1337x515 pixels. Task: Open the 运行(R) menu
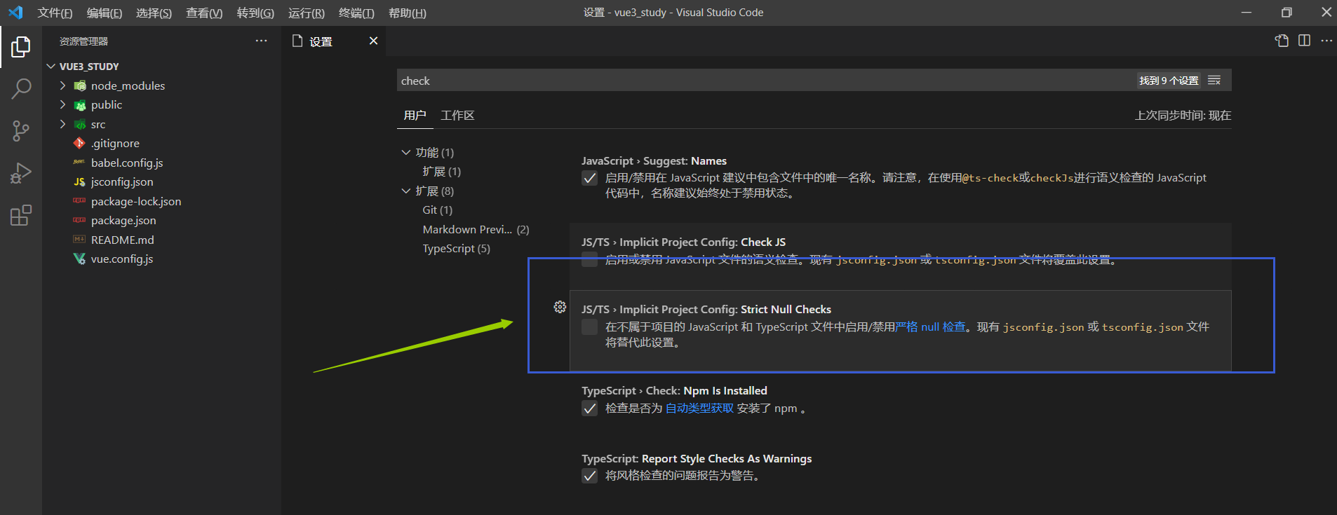307,13
